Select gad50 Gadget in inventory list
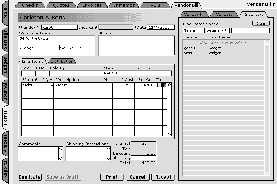The height and width of the screenshot is (184, 277). coord(224,48)
